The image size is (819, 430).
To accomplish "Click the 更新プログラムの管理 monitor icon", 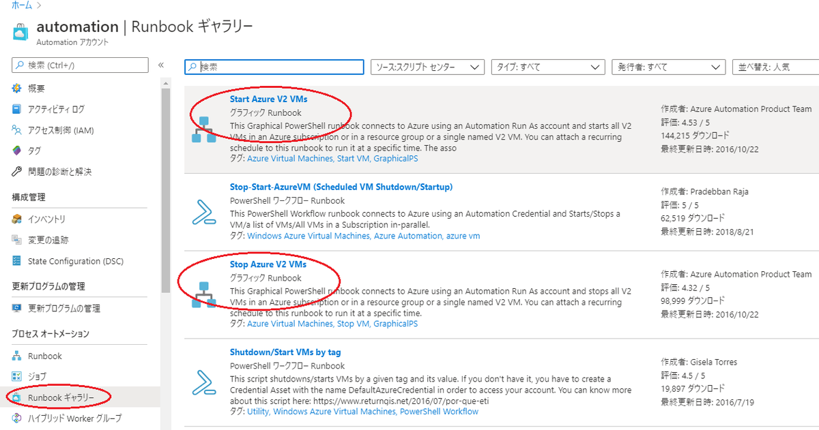I will [17, 308].
